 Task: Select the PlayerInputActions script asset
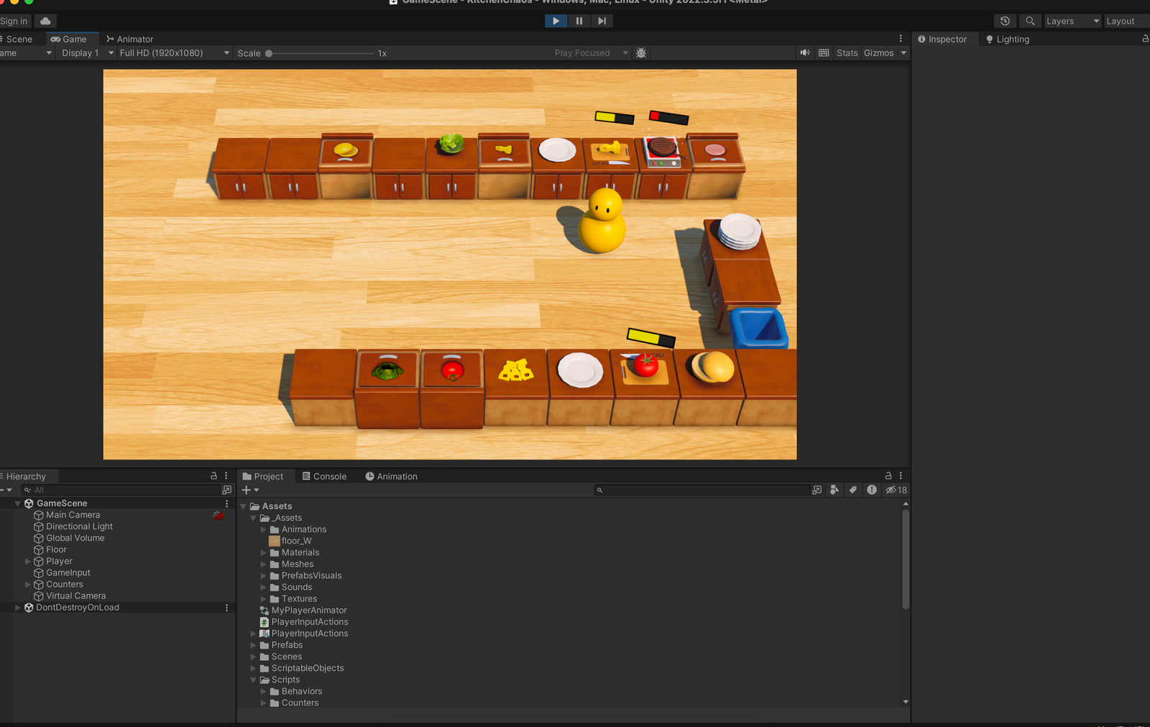[303, 622]
